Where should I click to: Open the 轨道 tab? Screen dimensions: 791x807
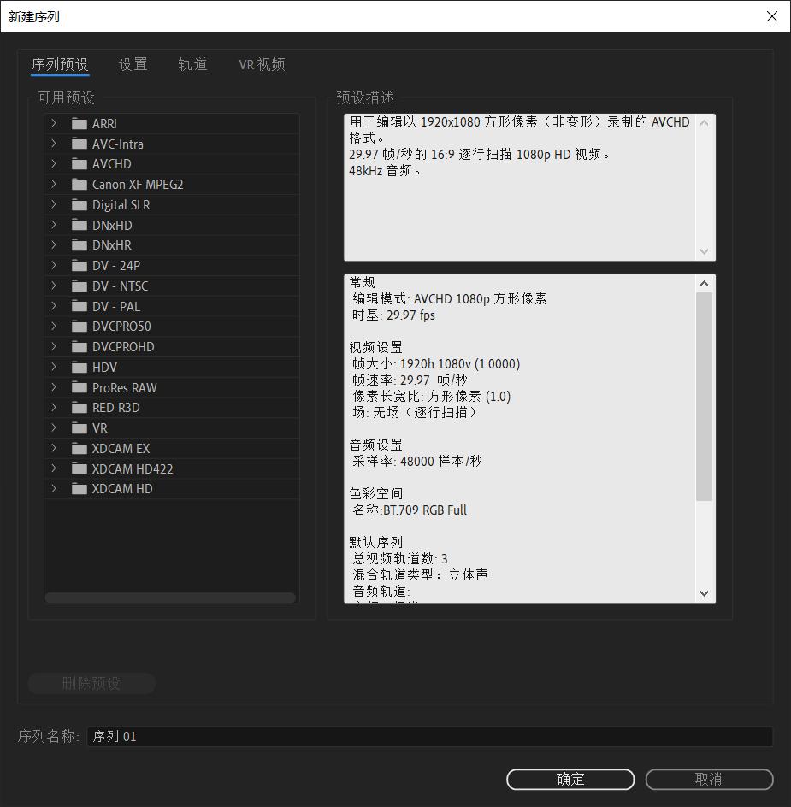coord(192,64)
